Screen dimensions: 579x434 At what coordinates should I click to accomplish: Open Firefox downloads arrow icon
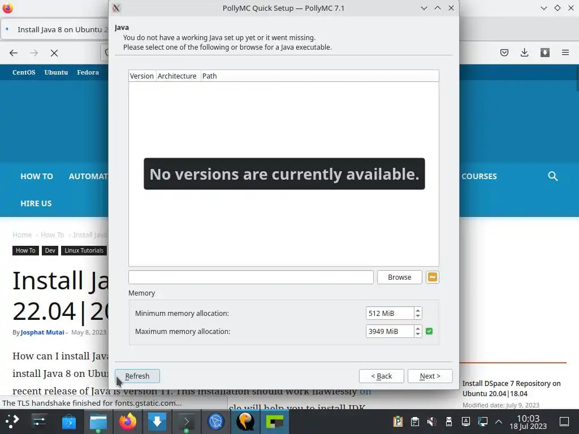click(x=524, y=53)
